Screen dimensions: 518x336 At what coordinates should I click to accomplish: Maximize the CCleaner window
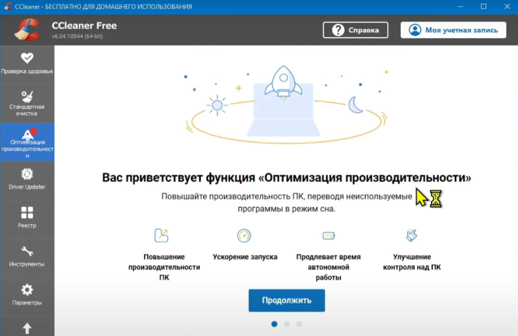click(x=484, y=7)
